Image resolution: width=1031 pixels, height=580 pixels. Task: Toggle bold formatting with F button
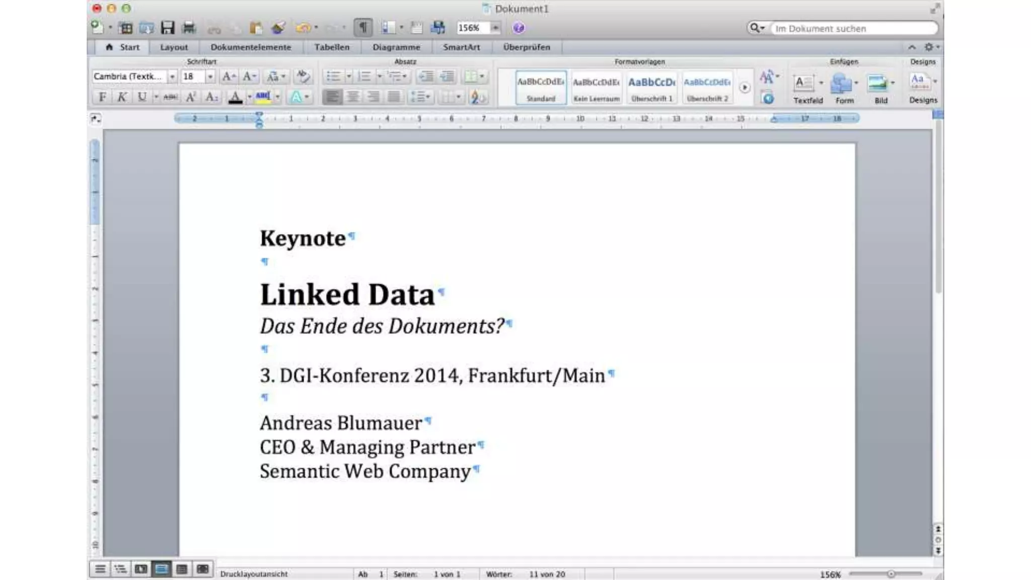(x=102, y=97)
